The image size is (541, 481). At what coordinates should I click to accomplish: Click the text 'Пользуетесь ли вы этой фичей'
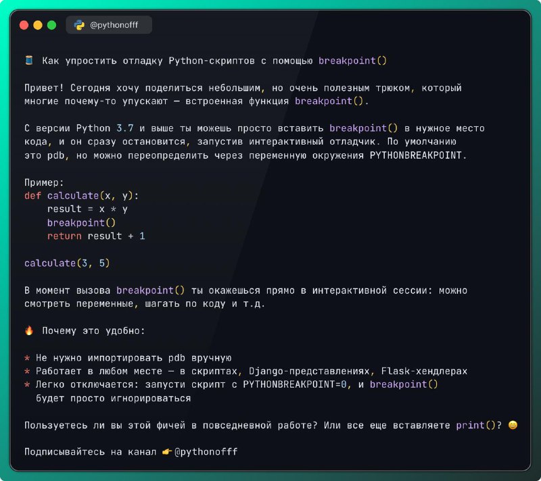click(106, 426)
